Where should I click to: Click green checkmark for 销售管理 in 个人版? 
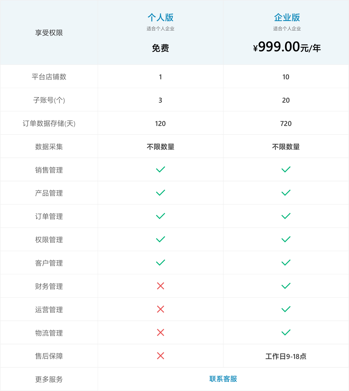coord(161,169)
